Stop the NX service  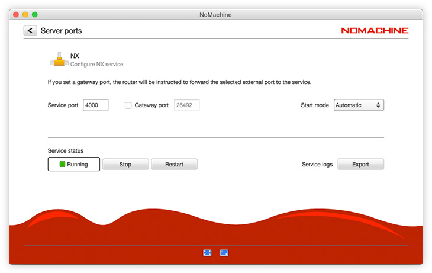click(x=125, y=165)
